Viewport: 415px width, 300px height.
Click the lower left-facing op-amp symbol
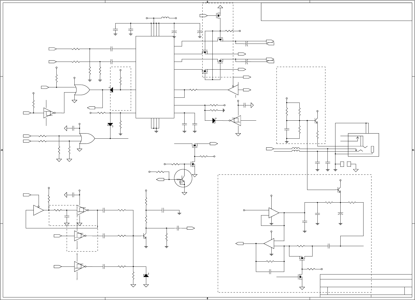tap(269, 244)
